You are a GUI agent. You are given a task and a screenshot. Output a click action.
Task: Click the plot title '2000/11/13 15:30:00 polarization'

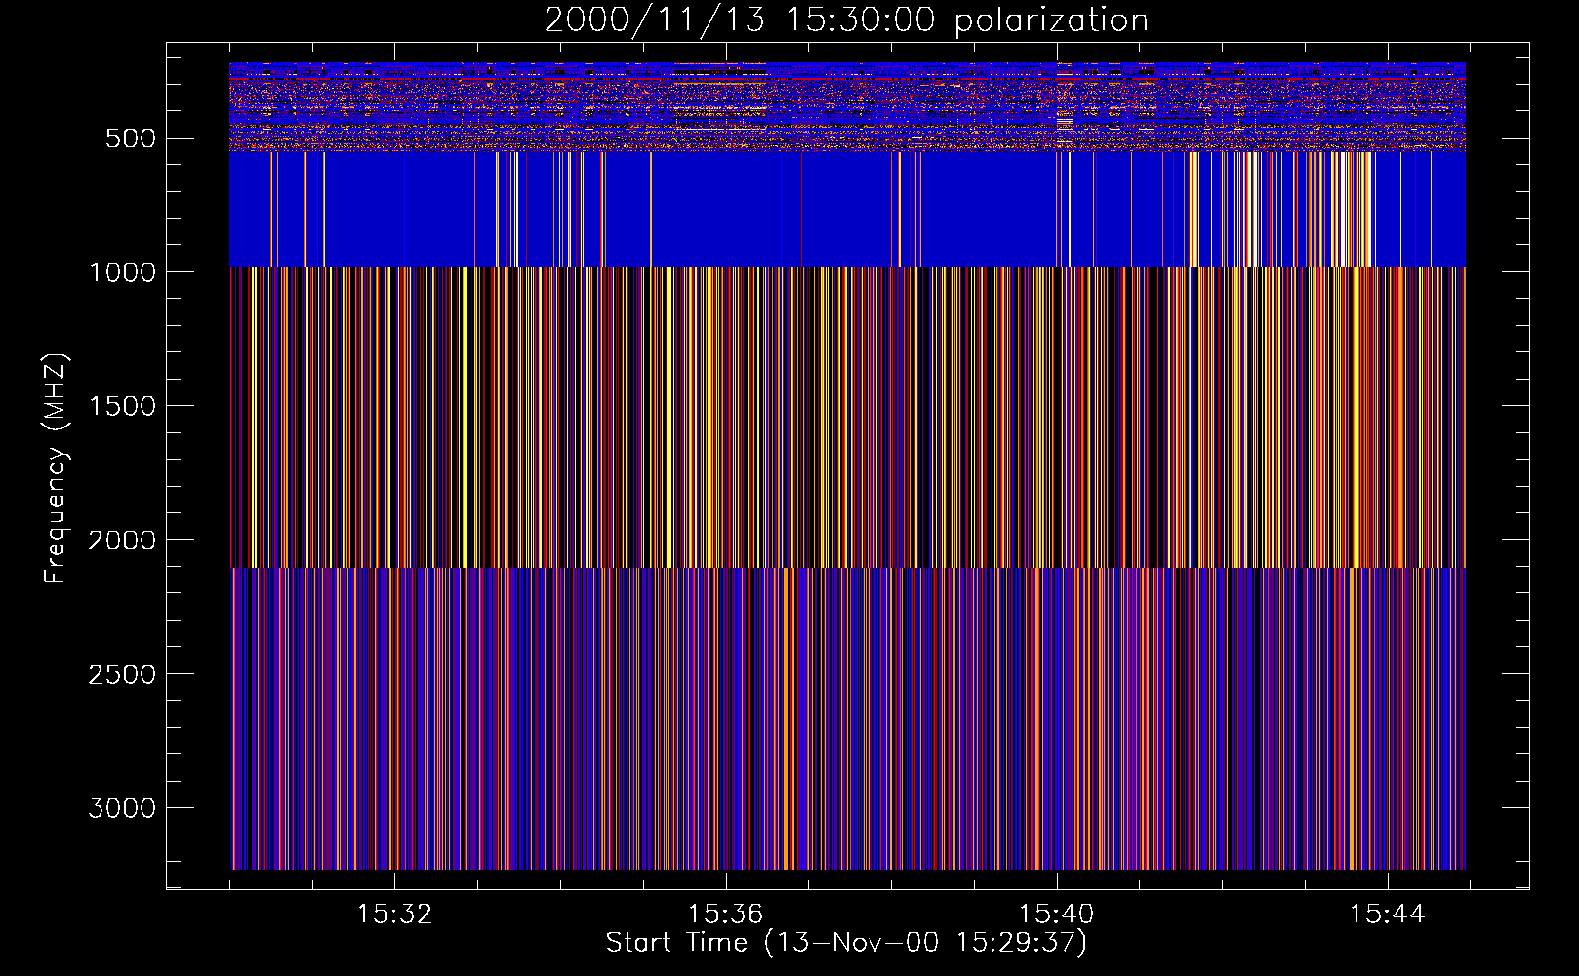(x=846, y=20)
